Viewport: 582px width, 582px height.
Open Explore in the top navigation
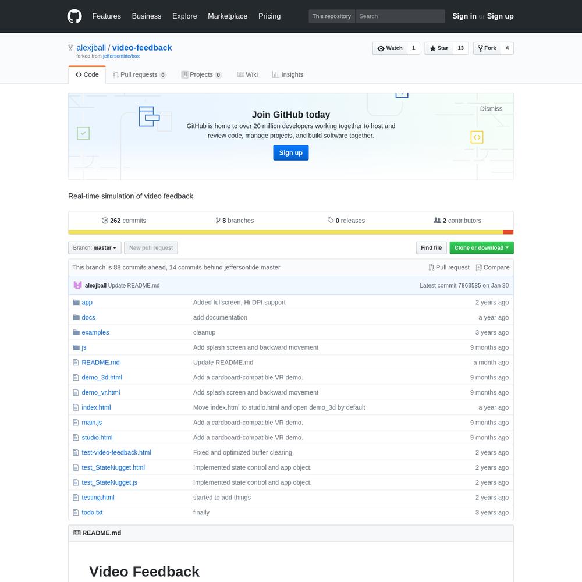tap(184, 16)
